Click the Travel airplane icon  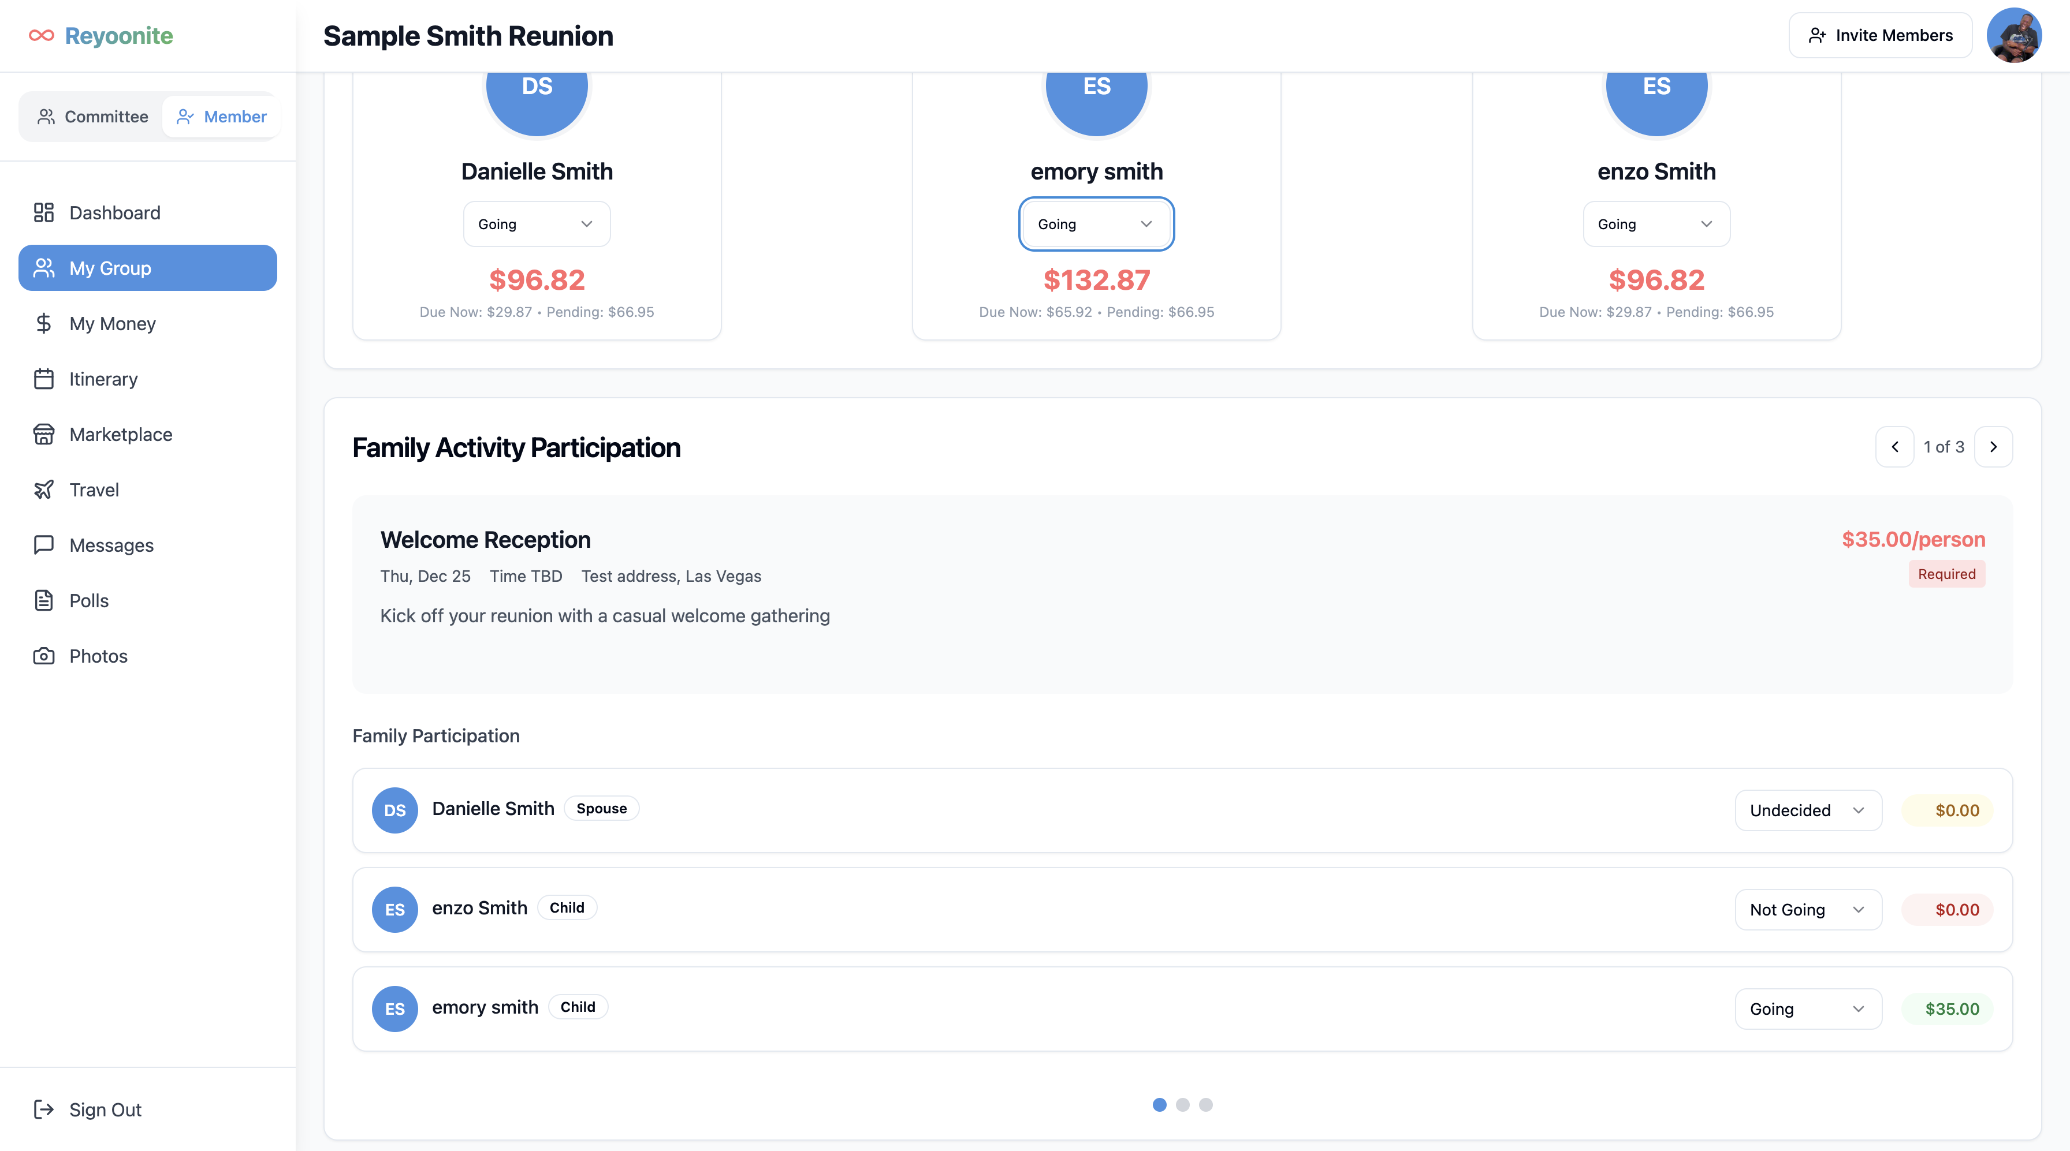pyautogui.click(x=43, y=490)
